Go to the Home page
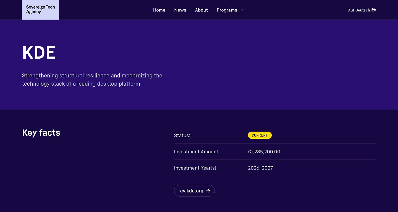398x212 pixels. [x=159, y=10]
